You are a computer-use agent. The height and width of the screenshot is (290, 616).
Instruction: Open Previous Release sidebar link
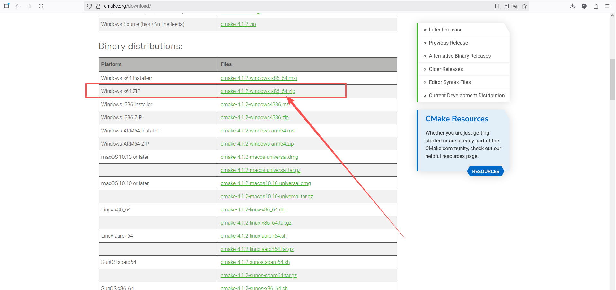pyautogui.click(x=448, y=43)
